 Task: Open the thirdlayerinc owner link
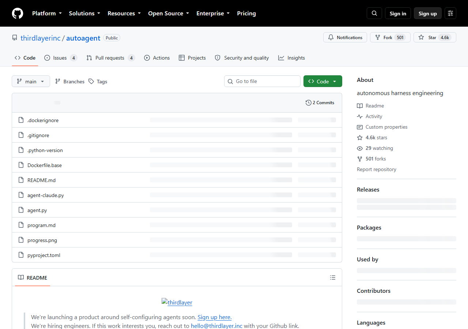[41, 38]
